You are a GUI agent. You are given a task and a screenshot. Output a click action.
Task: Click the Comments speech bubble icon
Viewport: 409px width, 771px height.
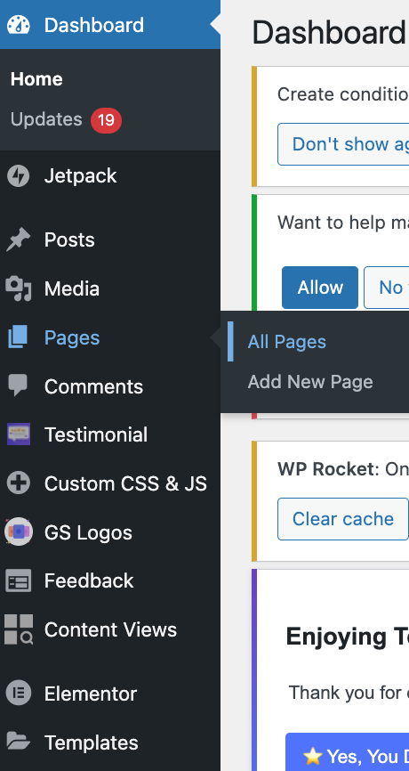[19, 386]
